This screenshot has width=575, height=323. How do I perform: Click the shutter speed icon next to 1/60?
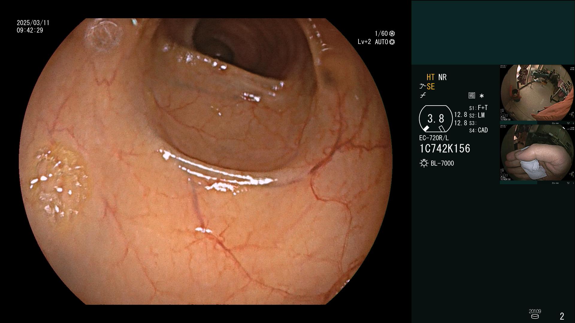tap(392, 33)
